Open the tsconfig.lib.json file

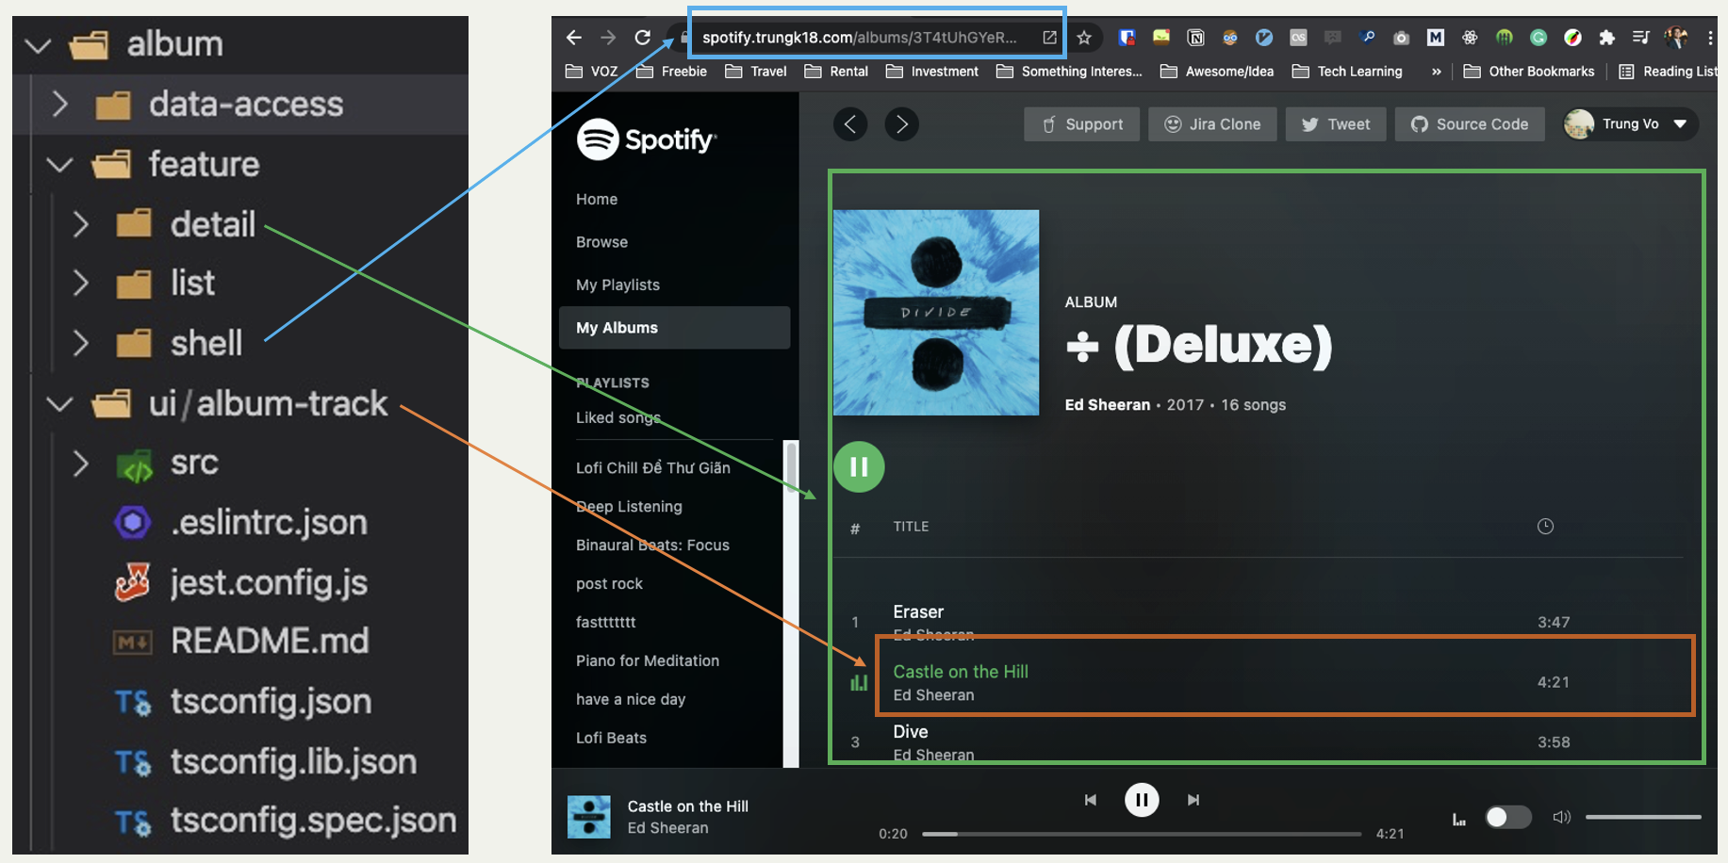tap(265, 762)
